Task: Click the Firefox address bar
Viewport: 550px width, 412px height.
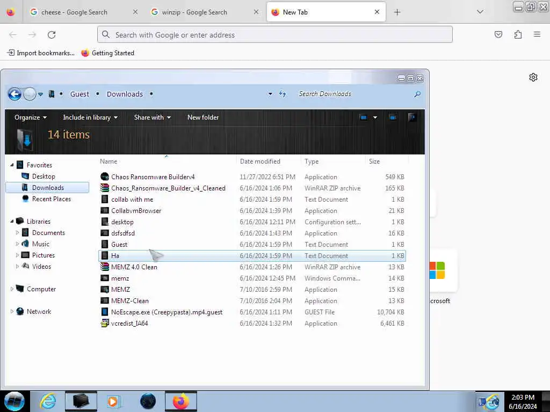Action: 274,35
